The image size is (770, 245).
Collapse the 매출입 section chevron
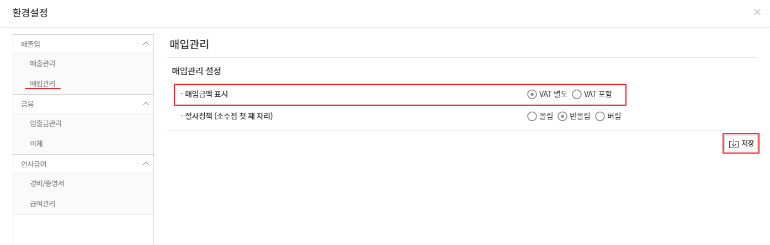(x=146, y=43)
